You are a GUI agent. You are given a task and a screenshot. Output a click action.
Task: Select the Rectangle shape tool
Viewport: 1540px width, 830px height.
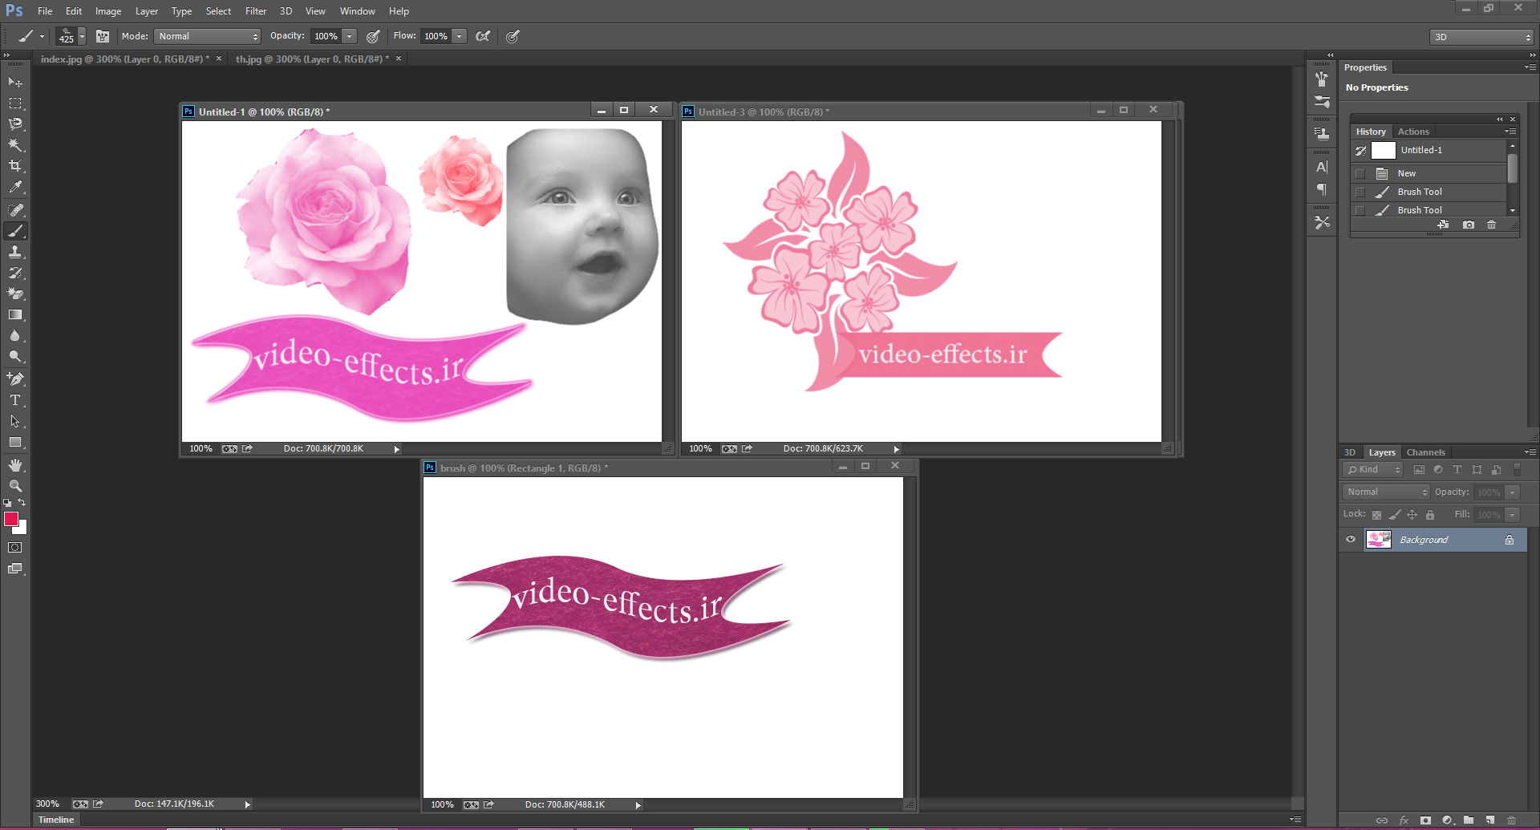coord(15,442)
